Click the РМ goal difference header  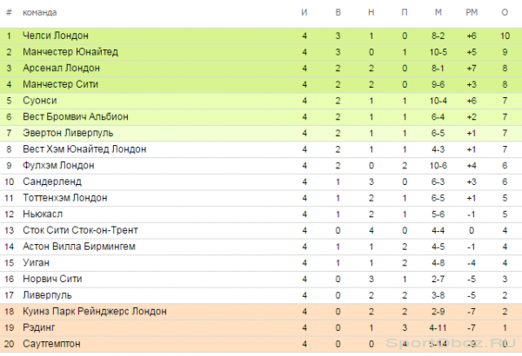472,13
